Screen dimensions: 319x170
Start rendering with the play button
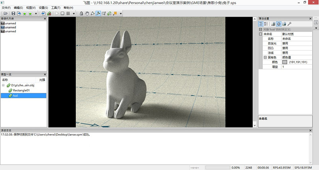point(57,13)
